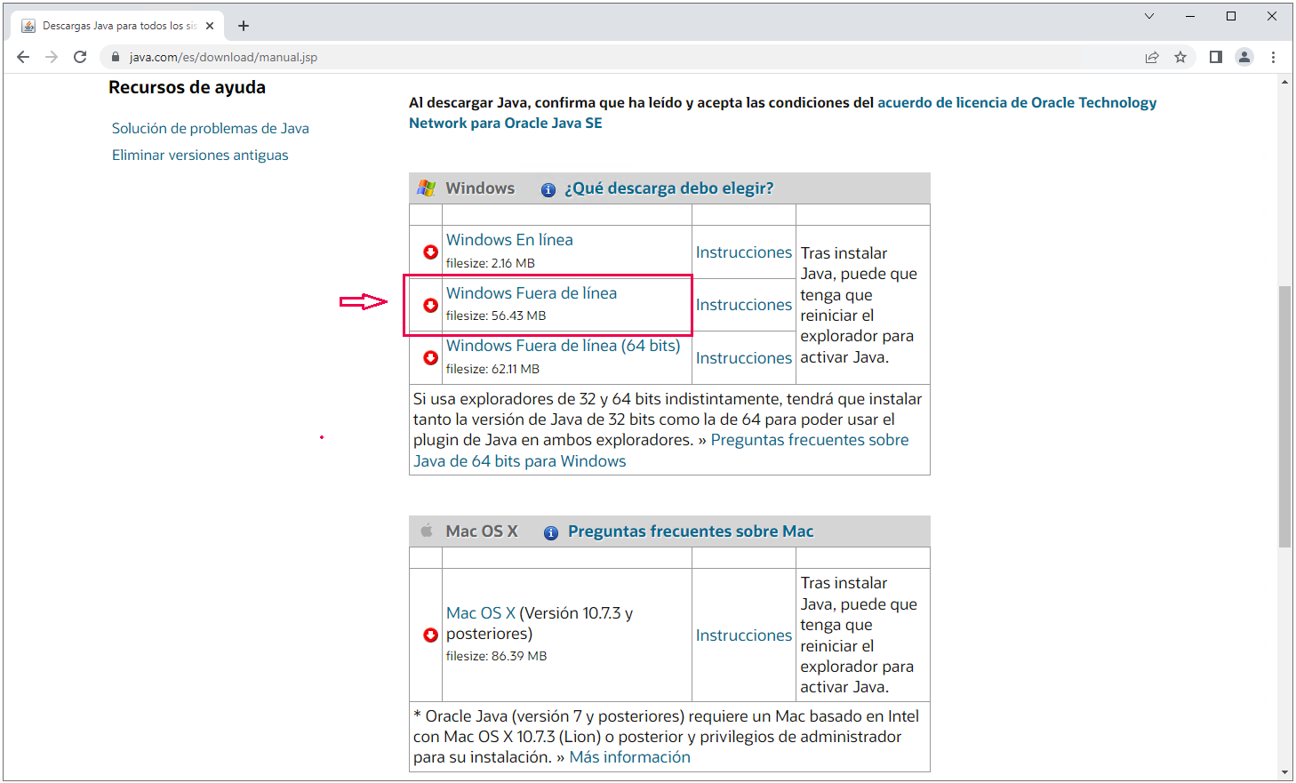1296x783 pixels.
Task: Open Eliminar versiones antiguas link
Action: tap(200, 155)
